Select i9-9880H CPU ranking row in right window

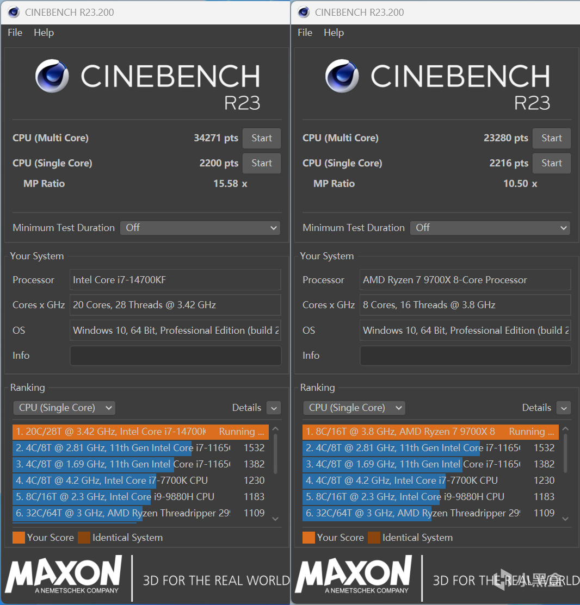[x=430, y=497]
